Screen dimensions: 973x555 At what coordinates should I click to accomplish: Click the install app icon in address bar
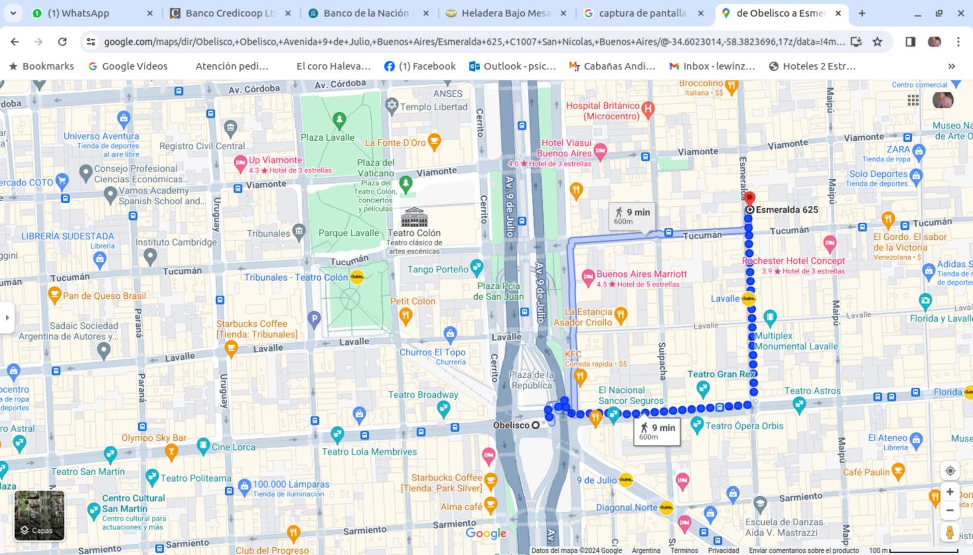pos(856,41)
